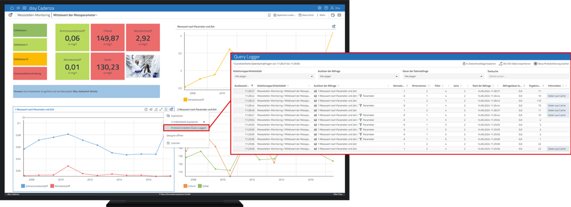
Task: Click the Sulfat 130,23 tile
Action: click(x=108, y=66)
